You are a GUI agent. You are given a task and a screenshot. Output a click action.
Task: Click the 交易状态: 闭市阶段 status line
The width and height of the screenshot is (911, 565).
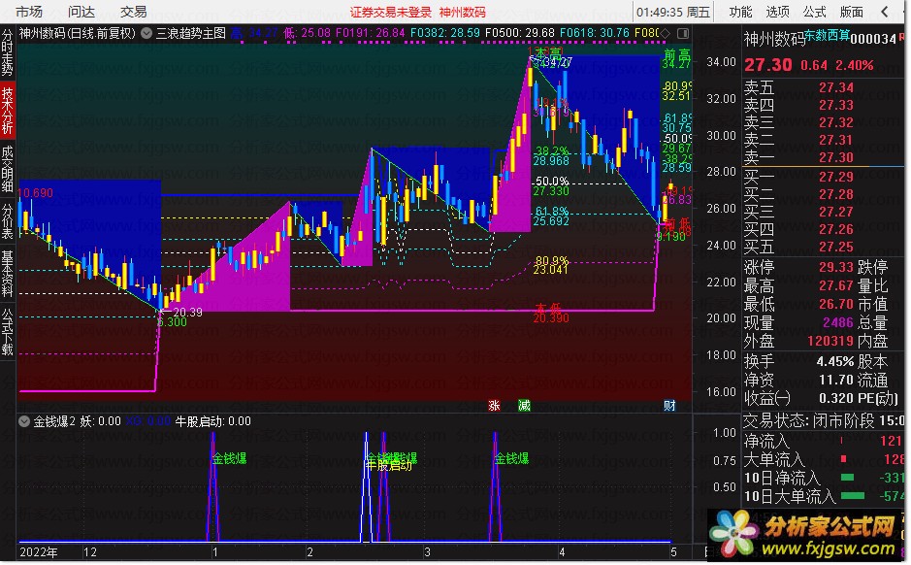pyautogui.click(x=824, y=420)
